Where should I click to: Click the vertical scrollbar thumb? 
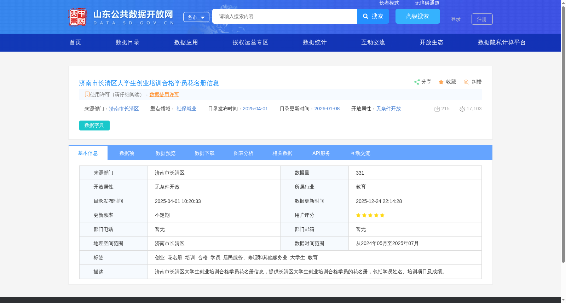pyautogui.click(x=563, y=134)
